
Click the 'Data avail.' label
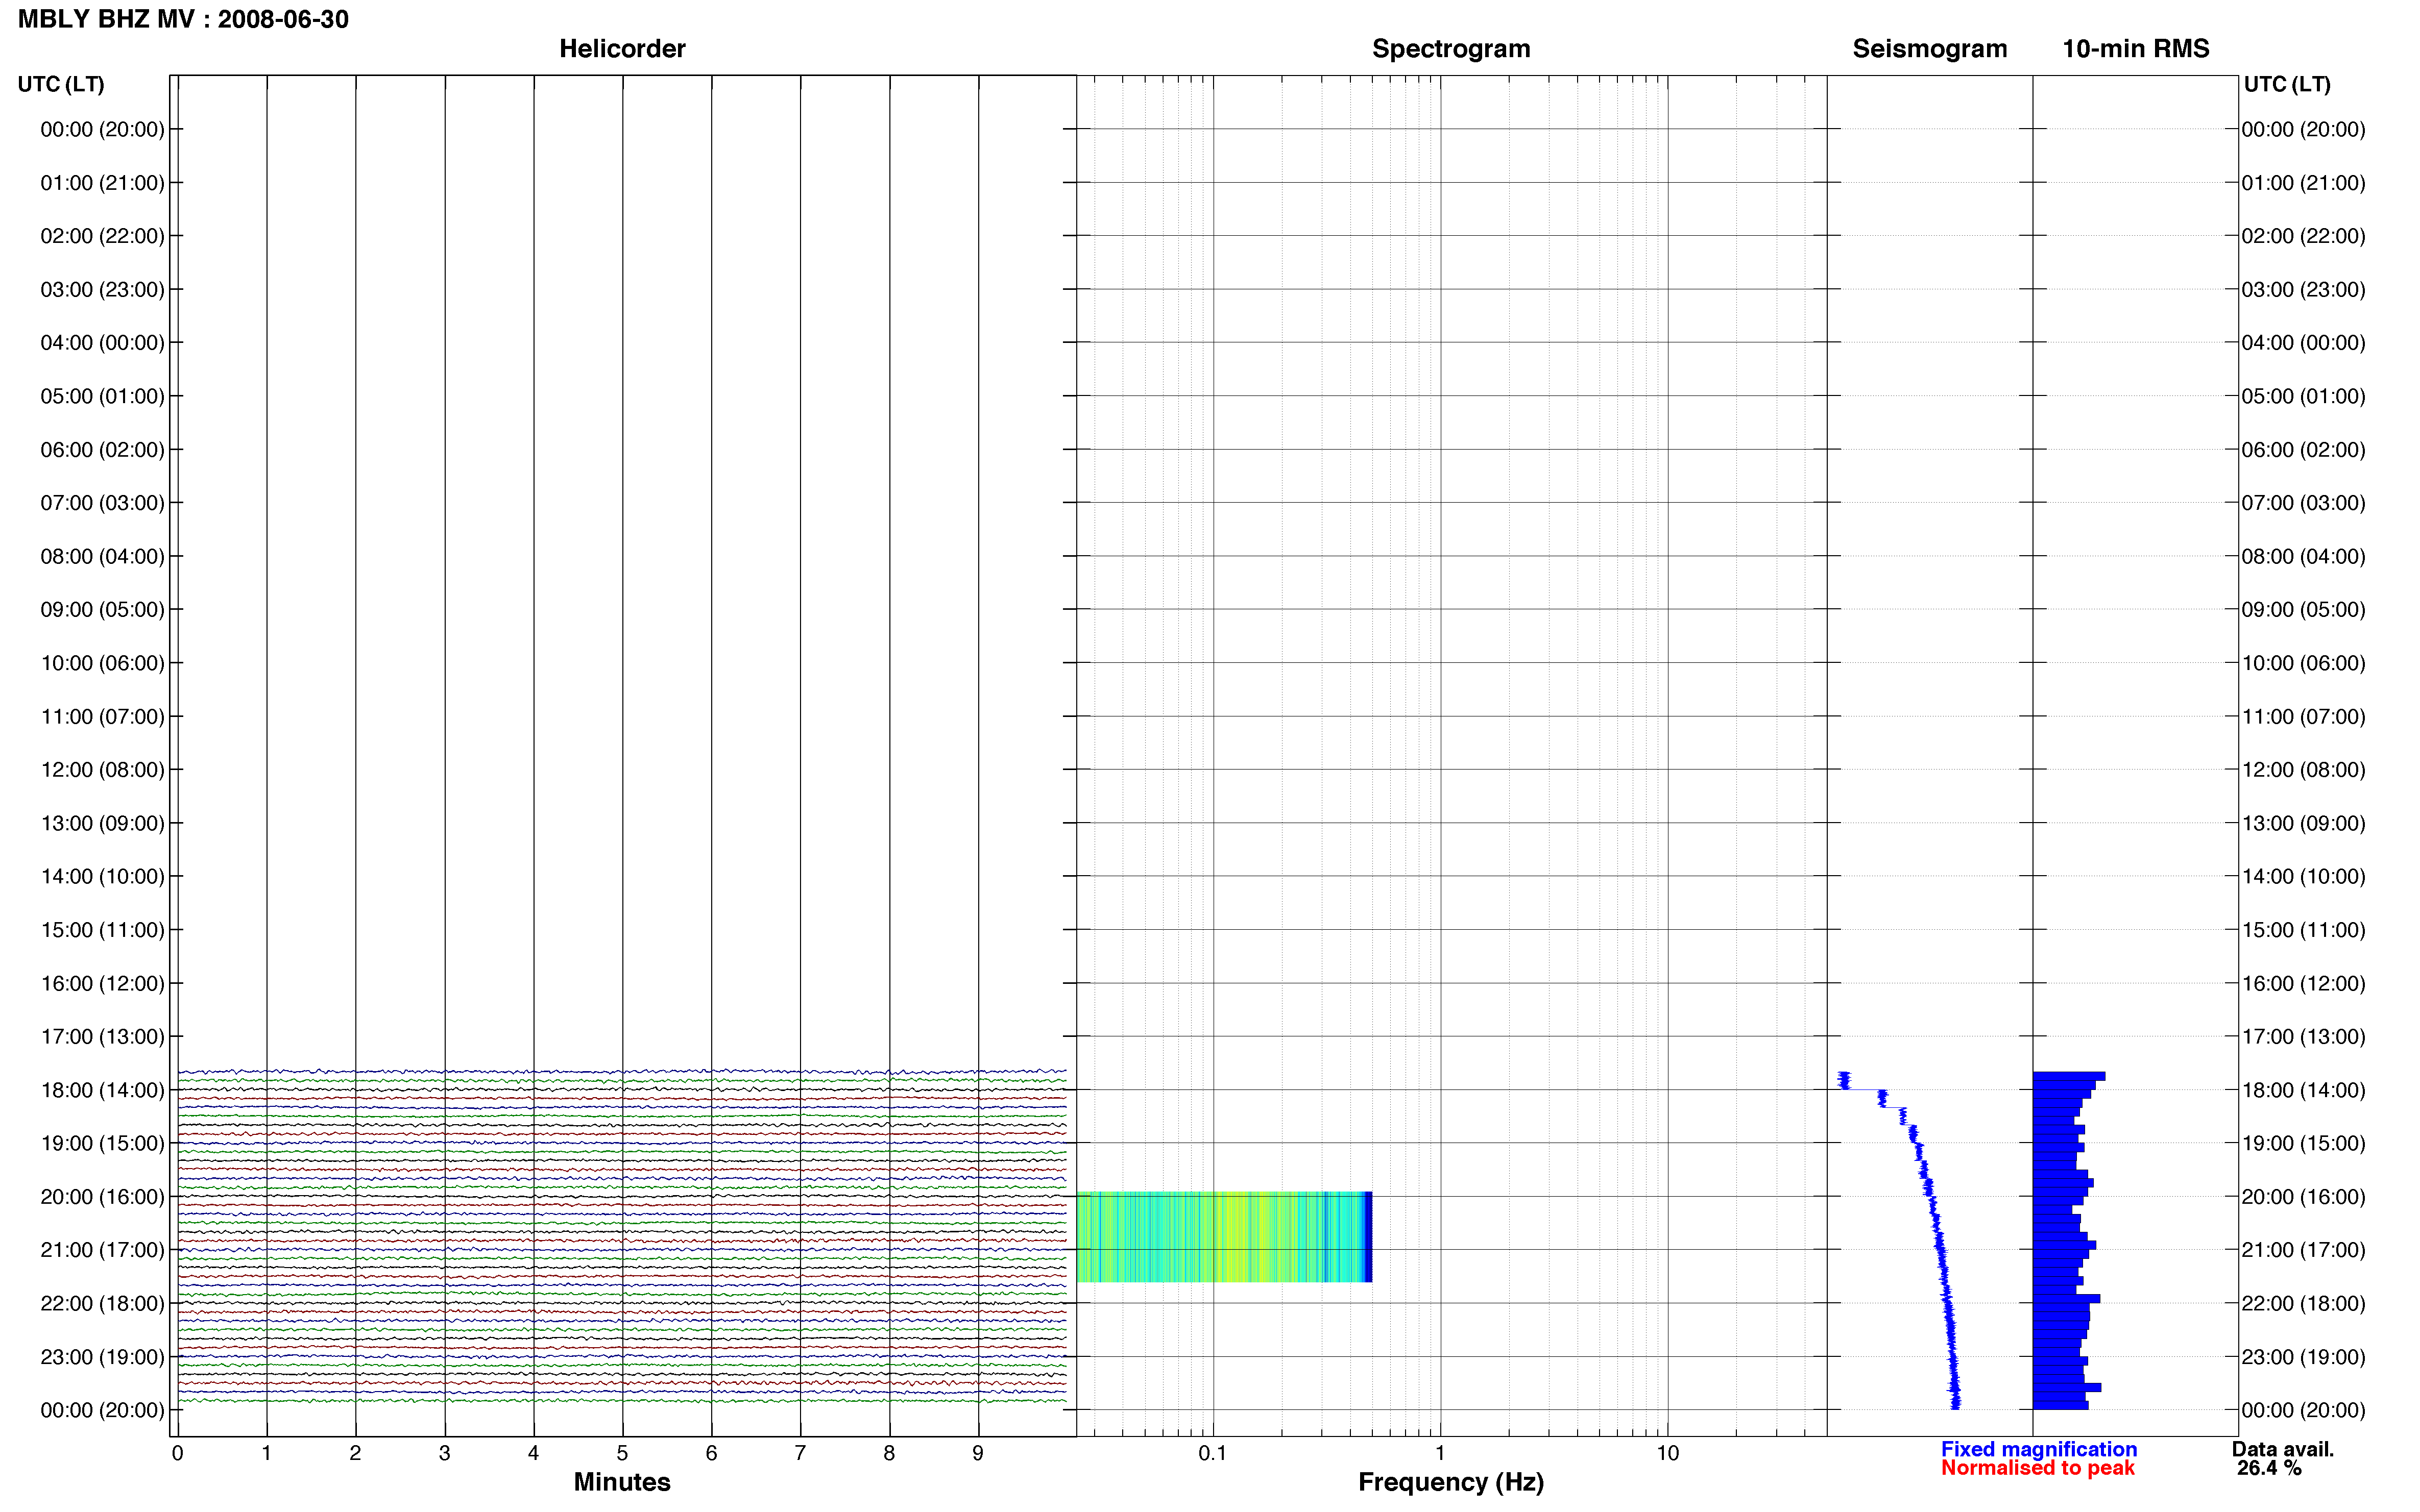coord(2283,1450)
